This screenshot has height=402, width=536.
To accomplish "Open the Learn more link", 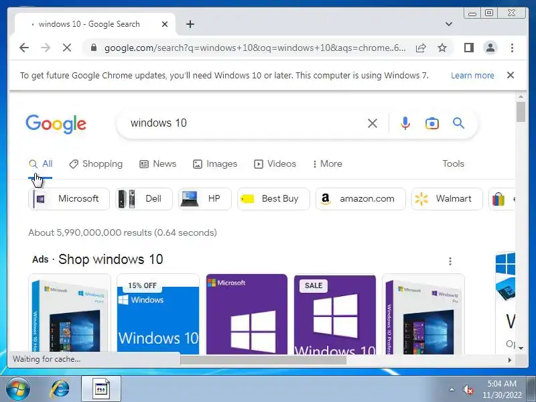I will [472, 75].
